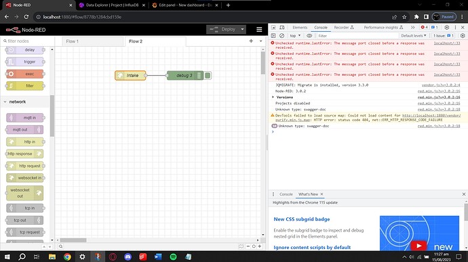Select the trigger node in the palette
Image resolution: width=468 pixels, height=262 pixels.
[25, 62]
